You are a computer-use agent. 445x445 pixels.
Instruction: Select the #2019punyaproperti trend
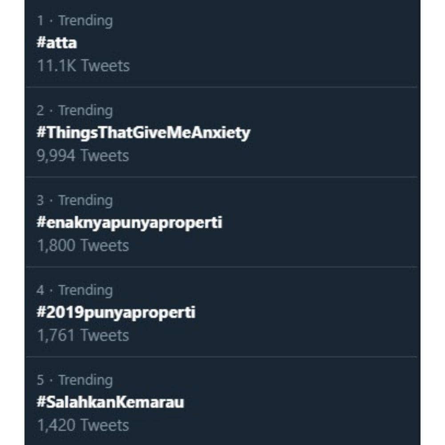[116, 312]
